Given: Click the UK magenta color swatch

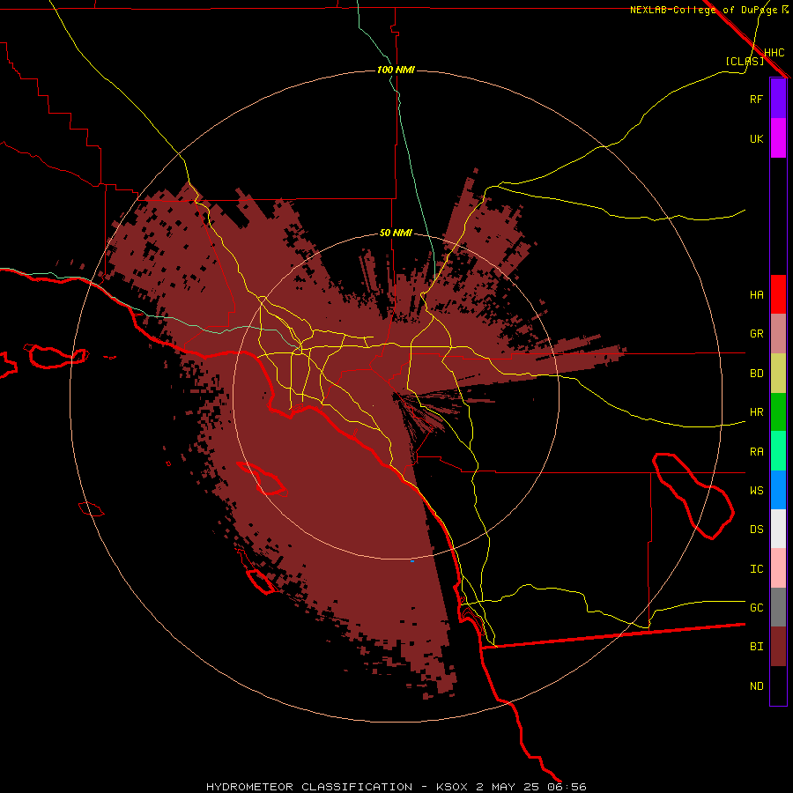Looking at the screenshot, I should pos(778,138).
